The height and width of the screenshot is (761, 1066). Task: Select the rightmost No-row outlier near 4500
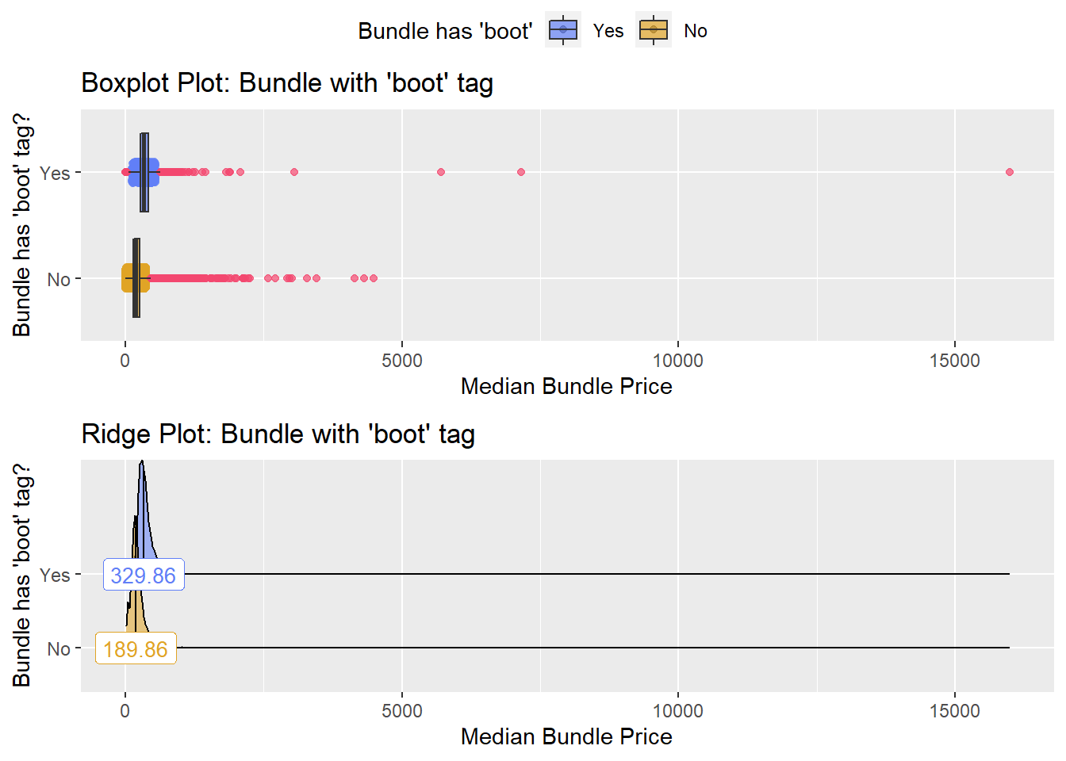374,278
